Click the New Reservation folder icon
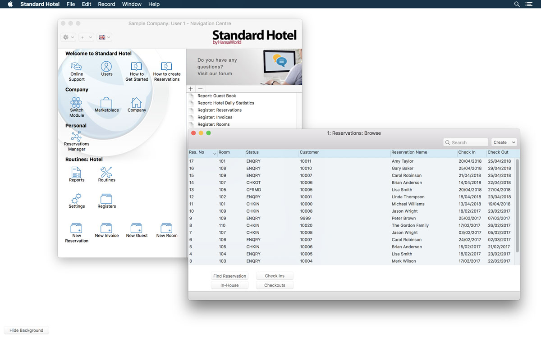The image size is (541, 338). (77, 228)
